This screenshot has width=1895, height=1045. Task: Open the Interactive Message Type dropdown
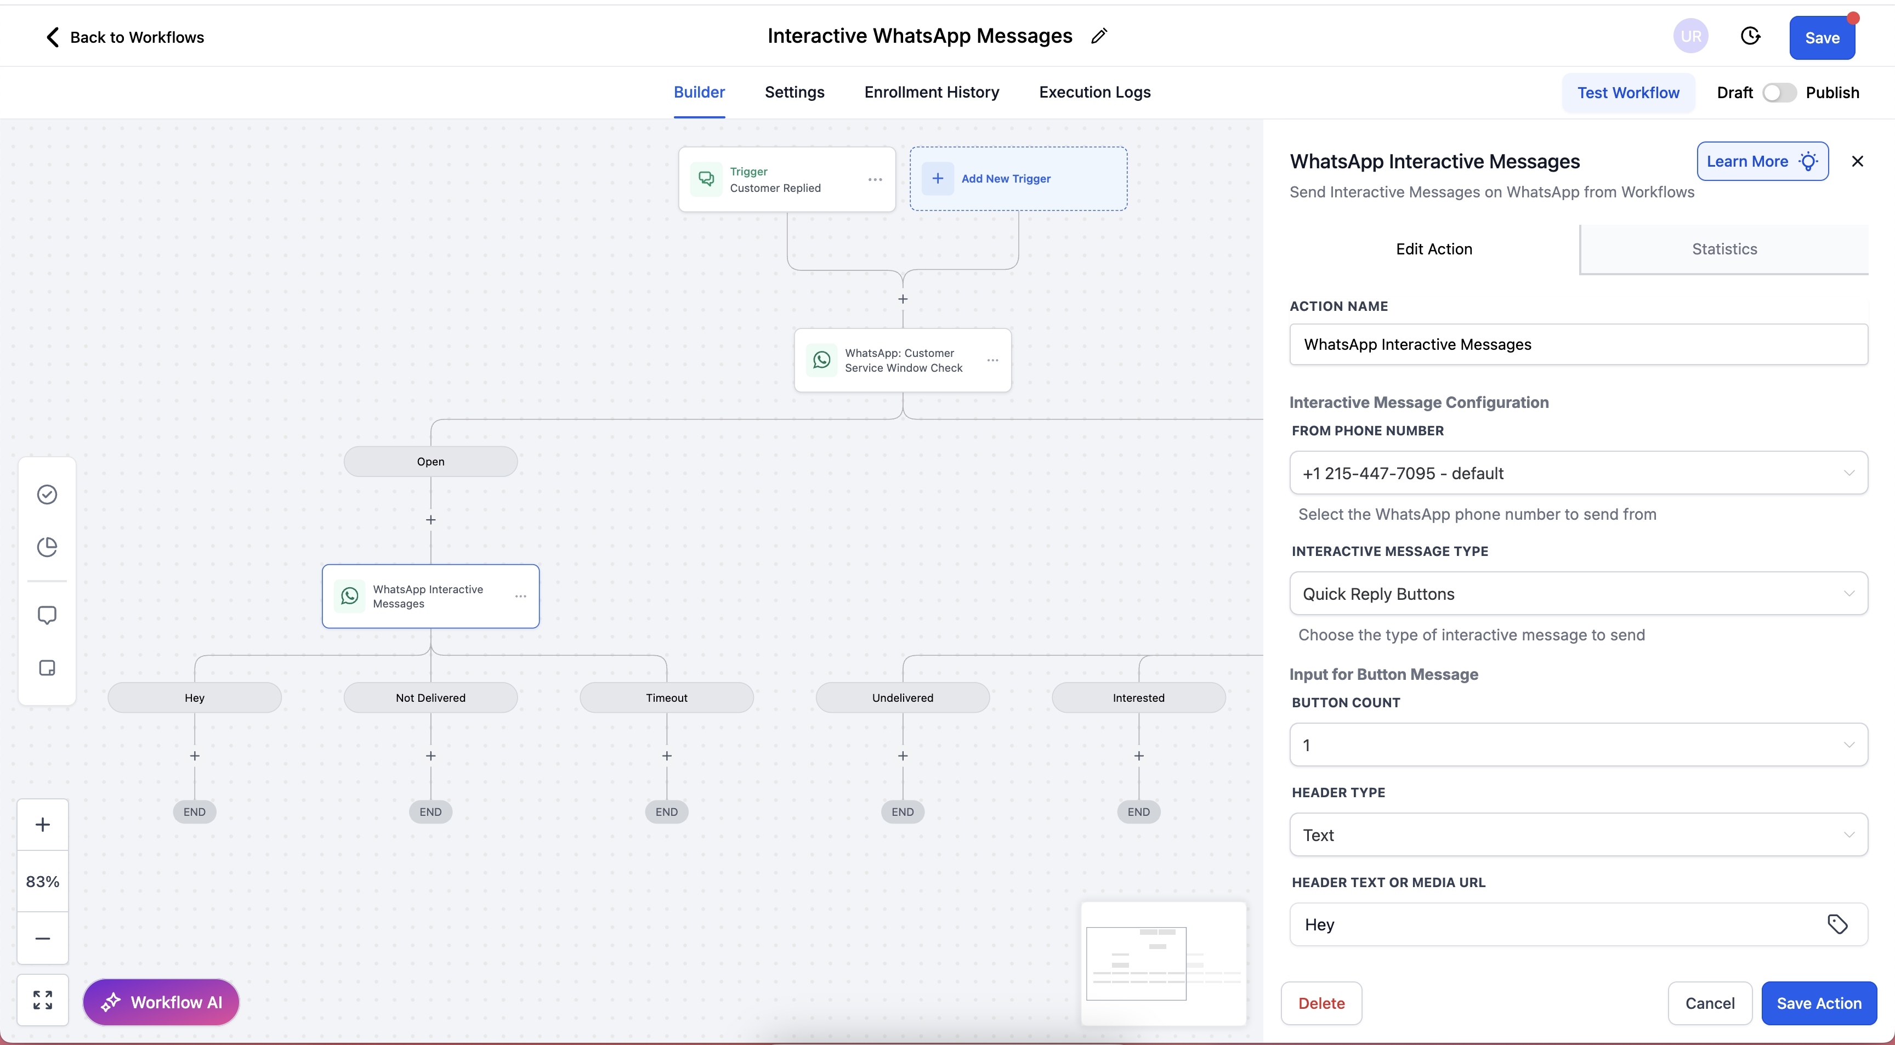tap(1578, 593)
